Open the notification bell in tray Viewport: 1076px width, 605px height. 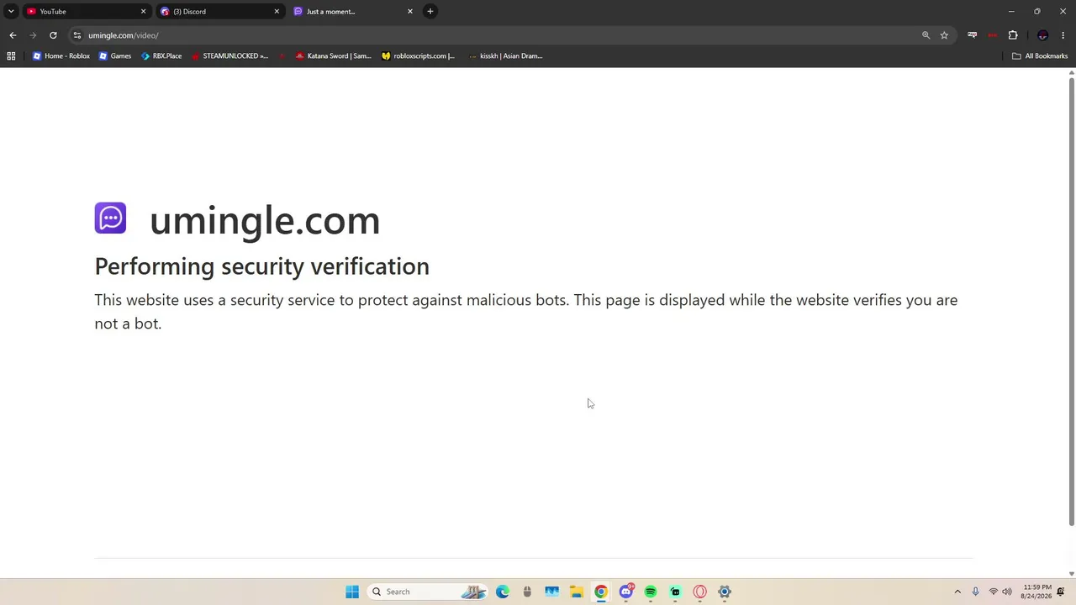pos(1061,592)
